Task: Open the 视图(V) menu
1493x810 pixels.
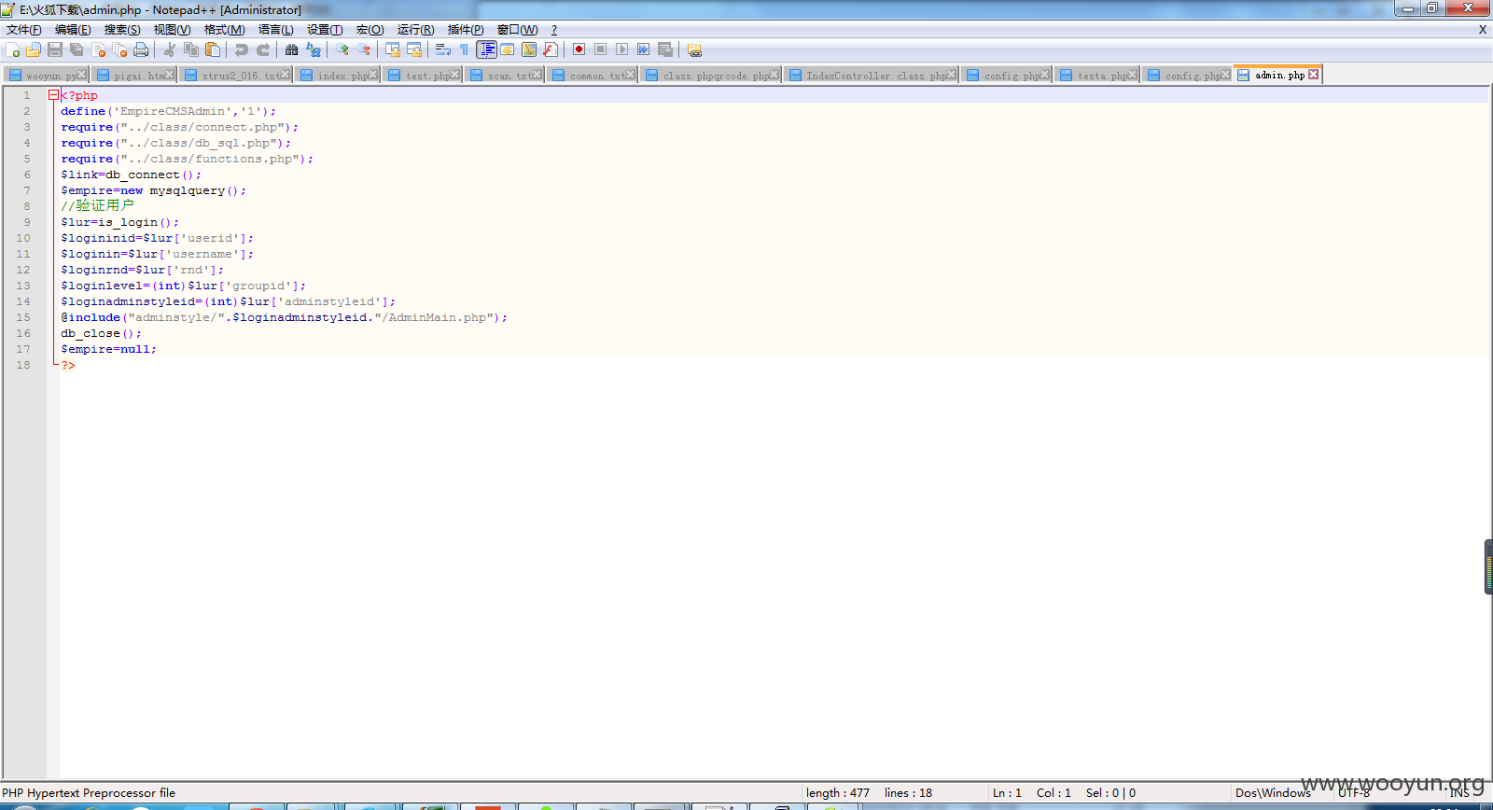Action: tap(173, 30)
